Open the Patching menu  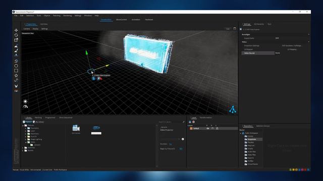pos(57,16)
